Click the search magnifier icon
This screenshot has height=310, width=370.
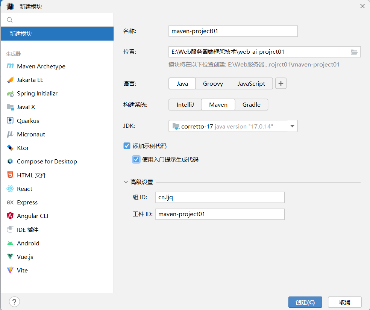tap(10, 20)
